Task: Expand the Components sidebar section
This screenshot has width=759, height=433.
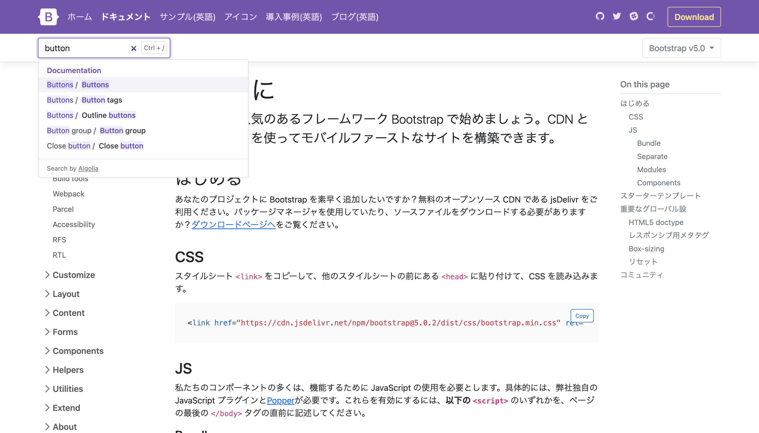Action: pyautogui.click(x=74, y=351)
